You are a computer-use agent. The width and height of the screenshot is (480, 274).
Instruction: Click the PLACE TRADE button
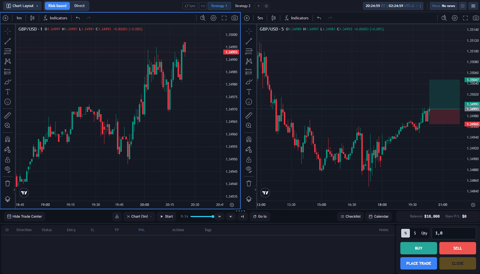click(419, 263)
